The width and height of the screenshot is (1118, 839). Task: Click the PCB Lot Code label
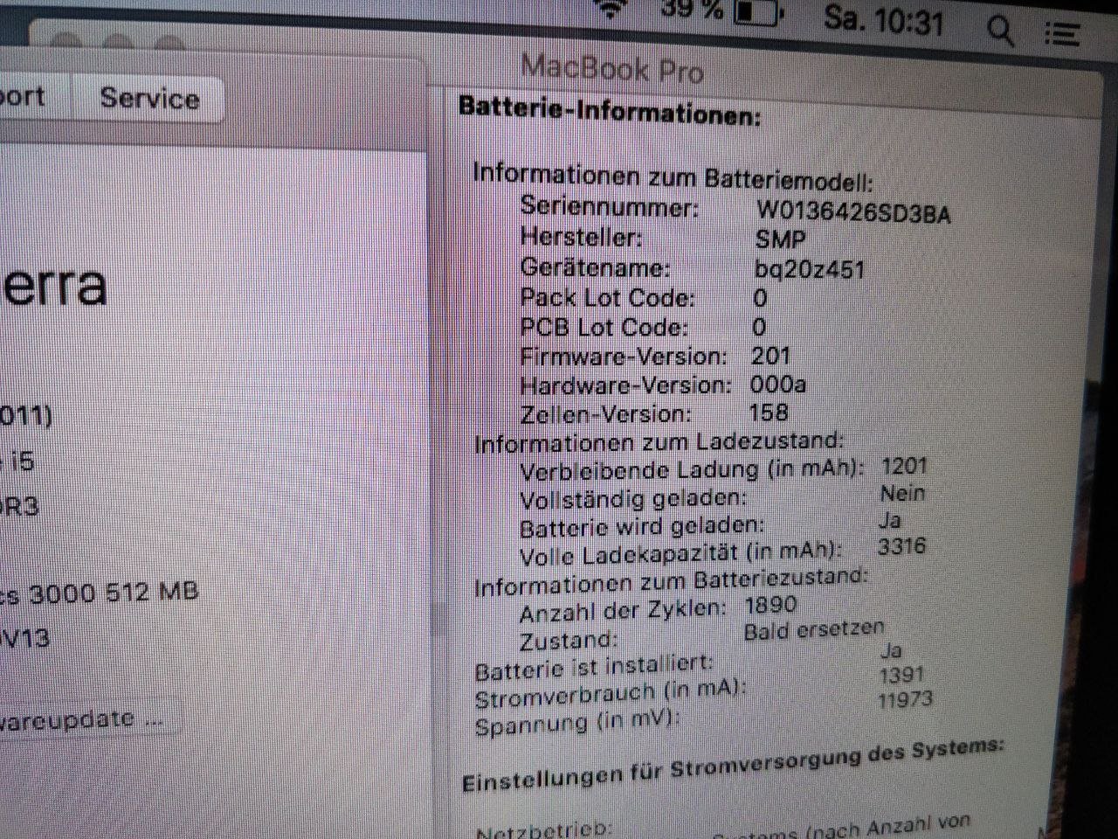click(604, 327)
